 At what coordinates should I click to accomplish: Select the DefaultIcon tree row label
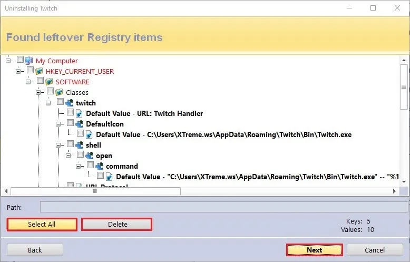[x=104, y=124]
